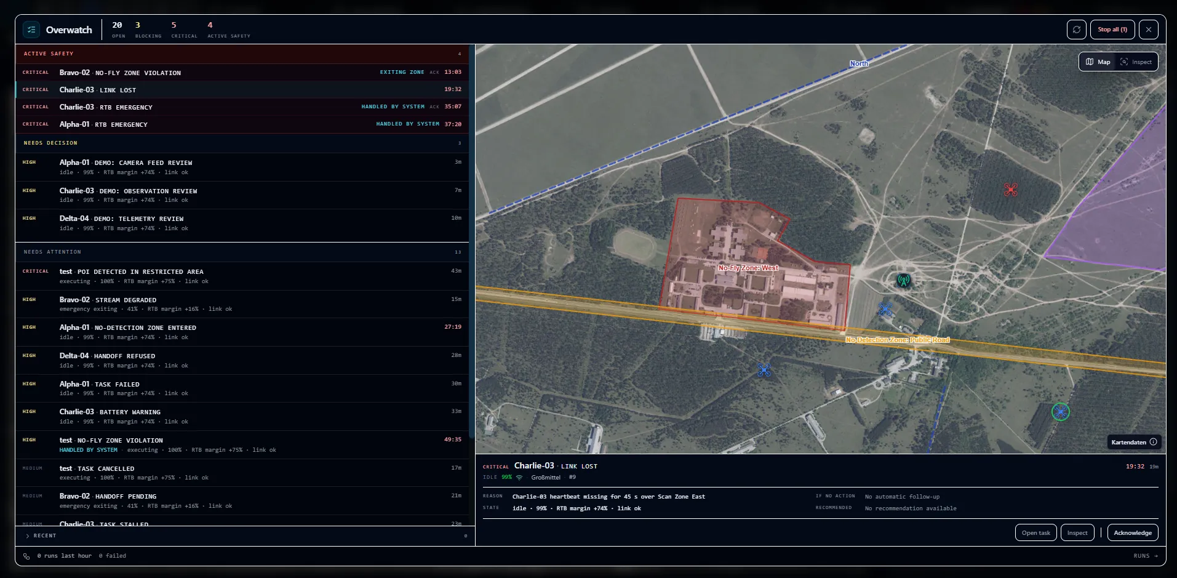The image size is (1177, 578).
Task: Select Bravo-02 STREAM DEGRADED row
Action: [x=242, y=304]
